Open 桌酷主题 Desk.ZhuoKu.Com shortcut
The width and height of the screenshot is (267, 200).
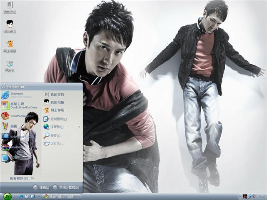(x=20, y=105)
